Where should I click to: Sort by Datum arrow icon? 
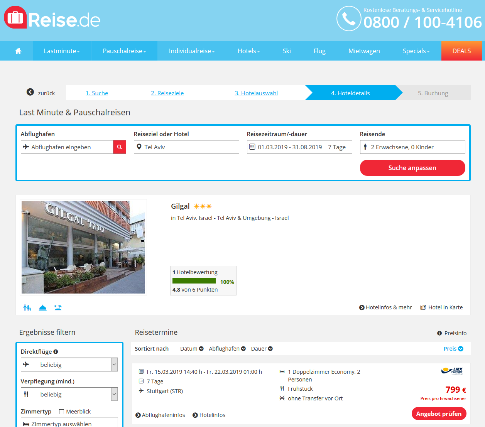[201, 349]
